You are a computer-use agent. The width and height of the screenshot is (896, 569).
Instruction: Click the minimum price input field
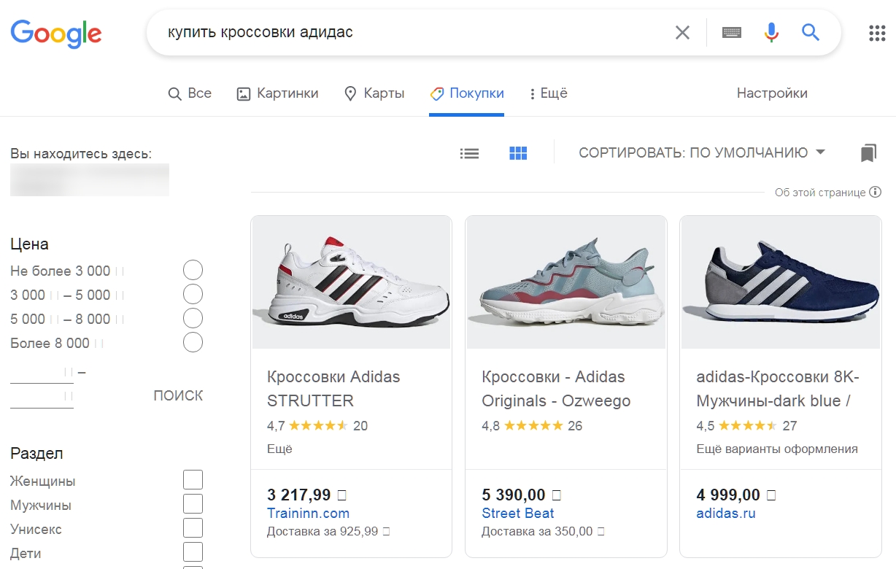pyautogui.click(x=42, y=373)
